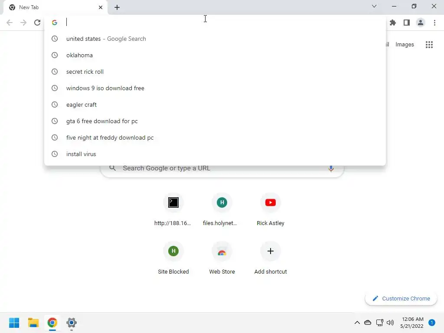The width and height of the screenshot is (444, 333).
Task: Expand the tab search chevron
Action: click(374, 6)
